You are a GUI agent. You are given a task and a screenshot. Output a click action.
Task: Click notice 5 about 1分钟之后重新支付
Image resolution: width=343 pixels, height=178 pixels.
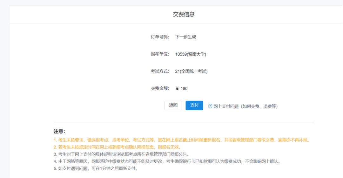[x=96, y=168]
